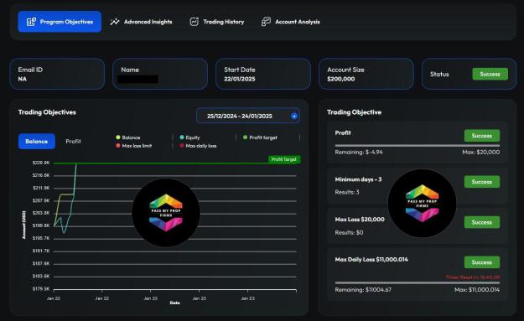
Task: Click the Success badge in Profit row
Action: coord(482,136)
